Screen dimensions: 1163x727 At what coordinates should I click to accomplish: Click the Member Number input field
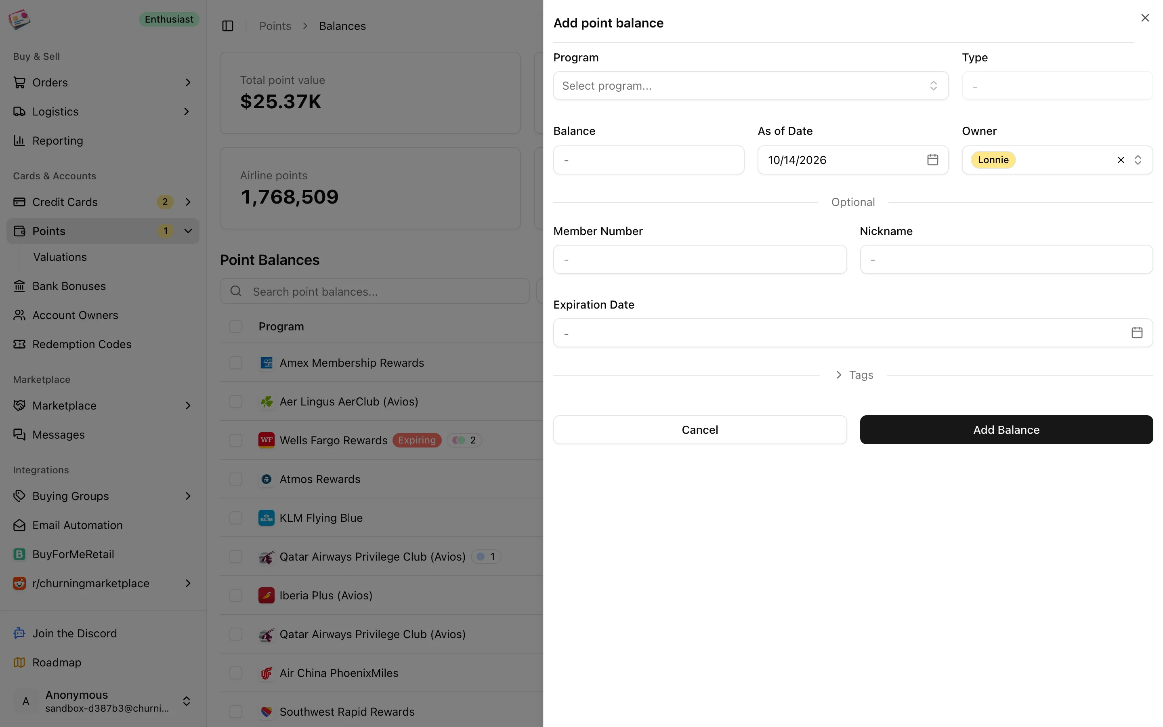(700, 260)
